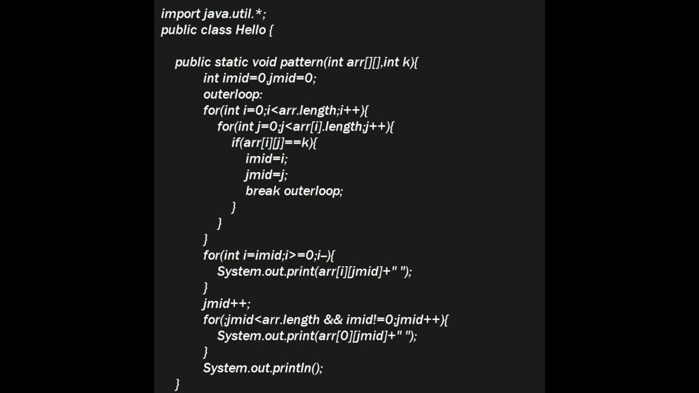This screenshot has width=699, height=393.
Task: Click the System.out.println() line
Action: (x=263, y=368)
